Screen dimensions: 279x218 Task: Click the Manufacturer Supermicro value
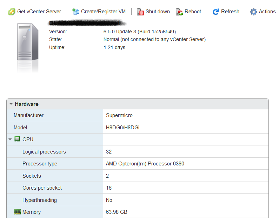pos(119,115)
